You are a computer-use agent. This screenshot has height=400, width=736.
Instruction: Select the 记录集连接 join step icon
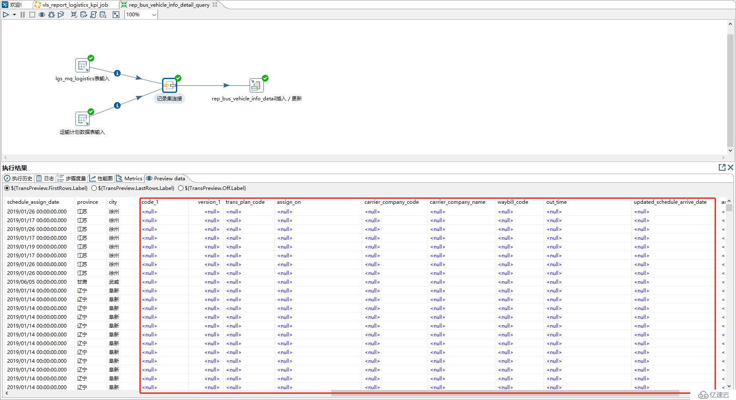point(170,85)
